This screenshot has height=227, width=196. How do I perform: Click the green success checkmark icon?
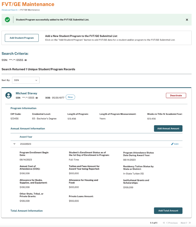8,20
